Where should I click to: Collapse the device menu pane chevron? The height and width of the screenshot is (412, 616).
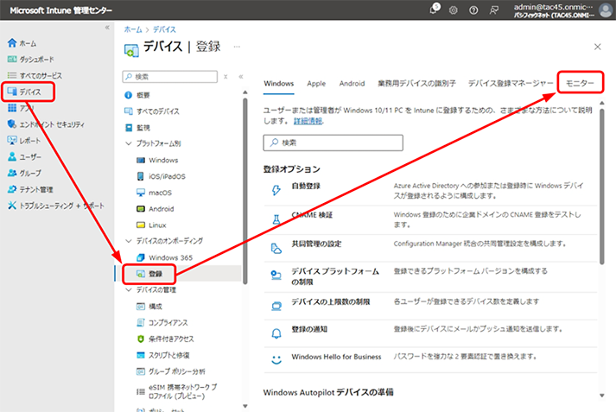[x=241, y=77]
